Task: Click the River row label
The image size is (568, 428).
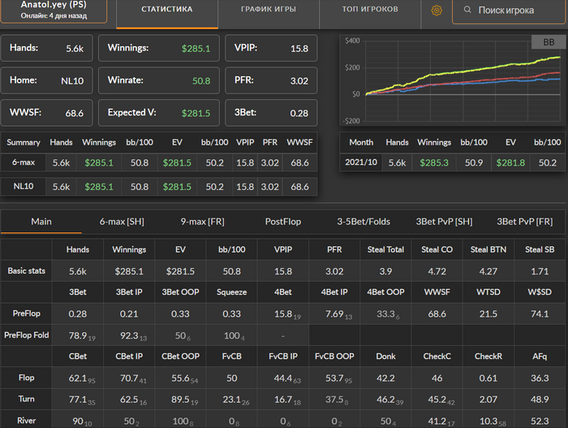Action: (x=27, y=421)
